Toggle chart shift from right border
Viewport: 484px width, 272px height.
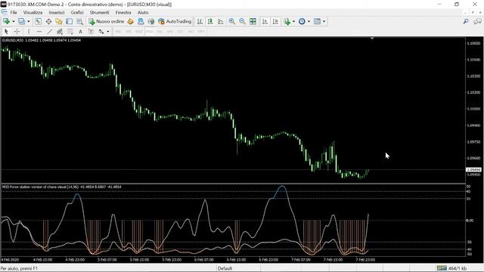point(275,21)
